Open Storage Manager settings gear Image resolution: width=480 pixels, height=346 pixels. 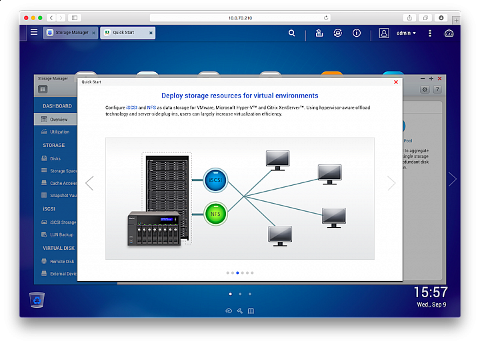(425, 90)
